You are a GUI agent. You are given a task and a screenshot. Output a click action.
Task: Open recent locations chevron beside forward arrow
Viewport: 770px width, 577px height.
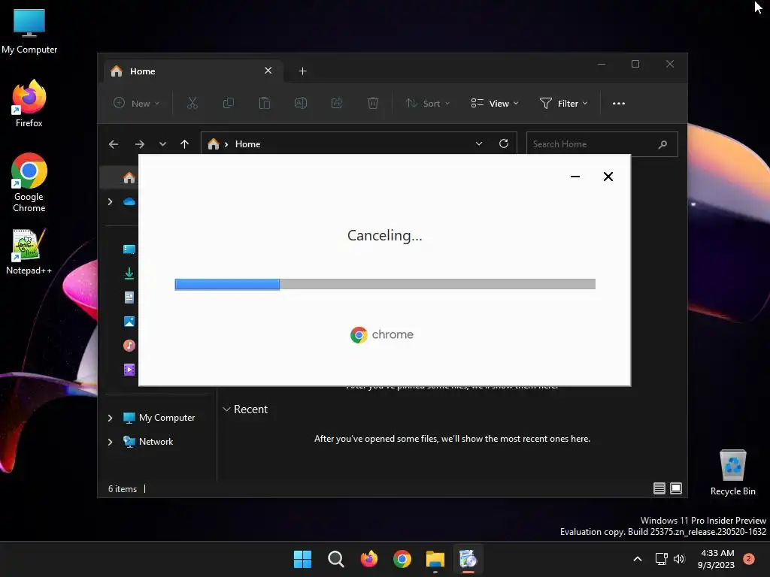pyautogui.click(x=162, y=144)
